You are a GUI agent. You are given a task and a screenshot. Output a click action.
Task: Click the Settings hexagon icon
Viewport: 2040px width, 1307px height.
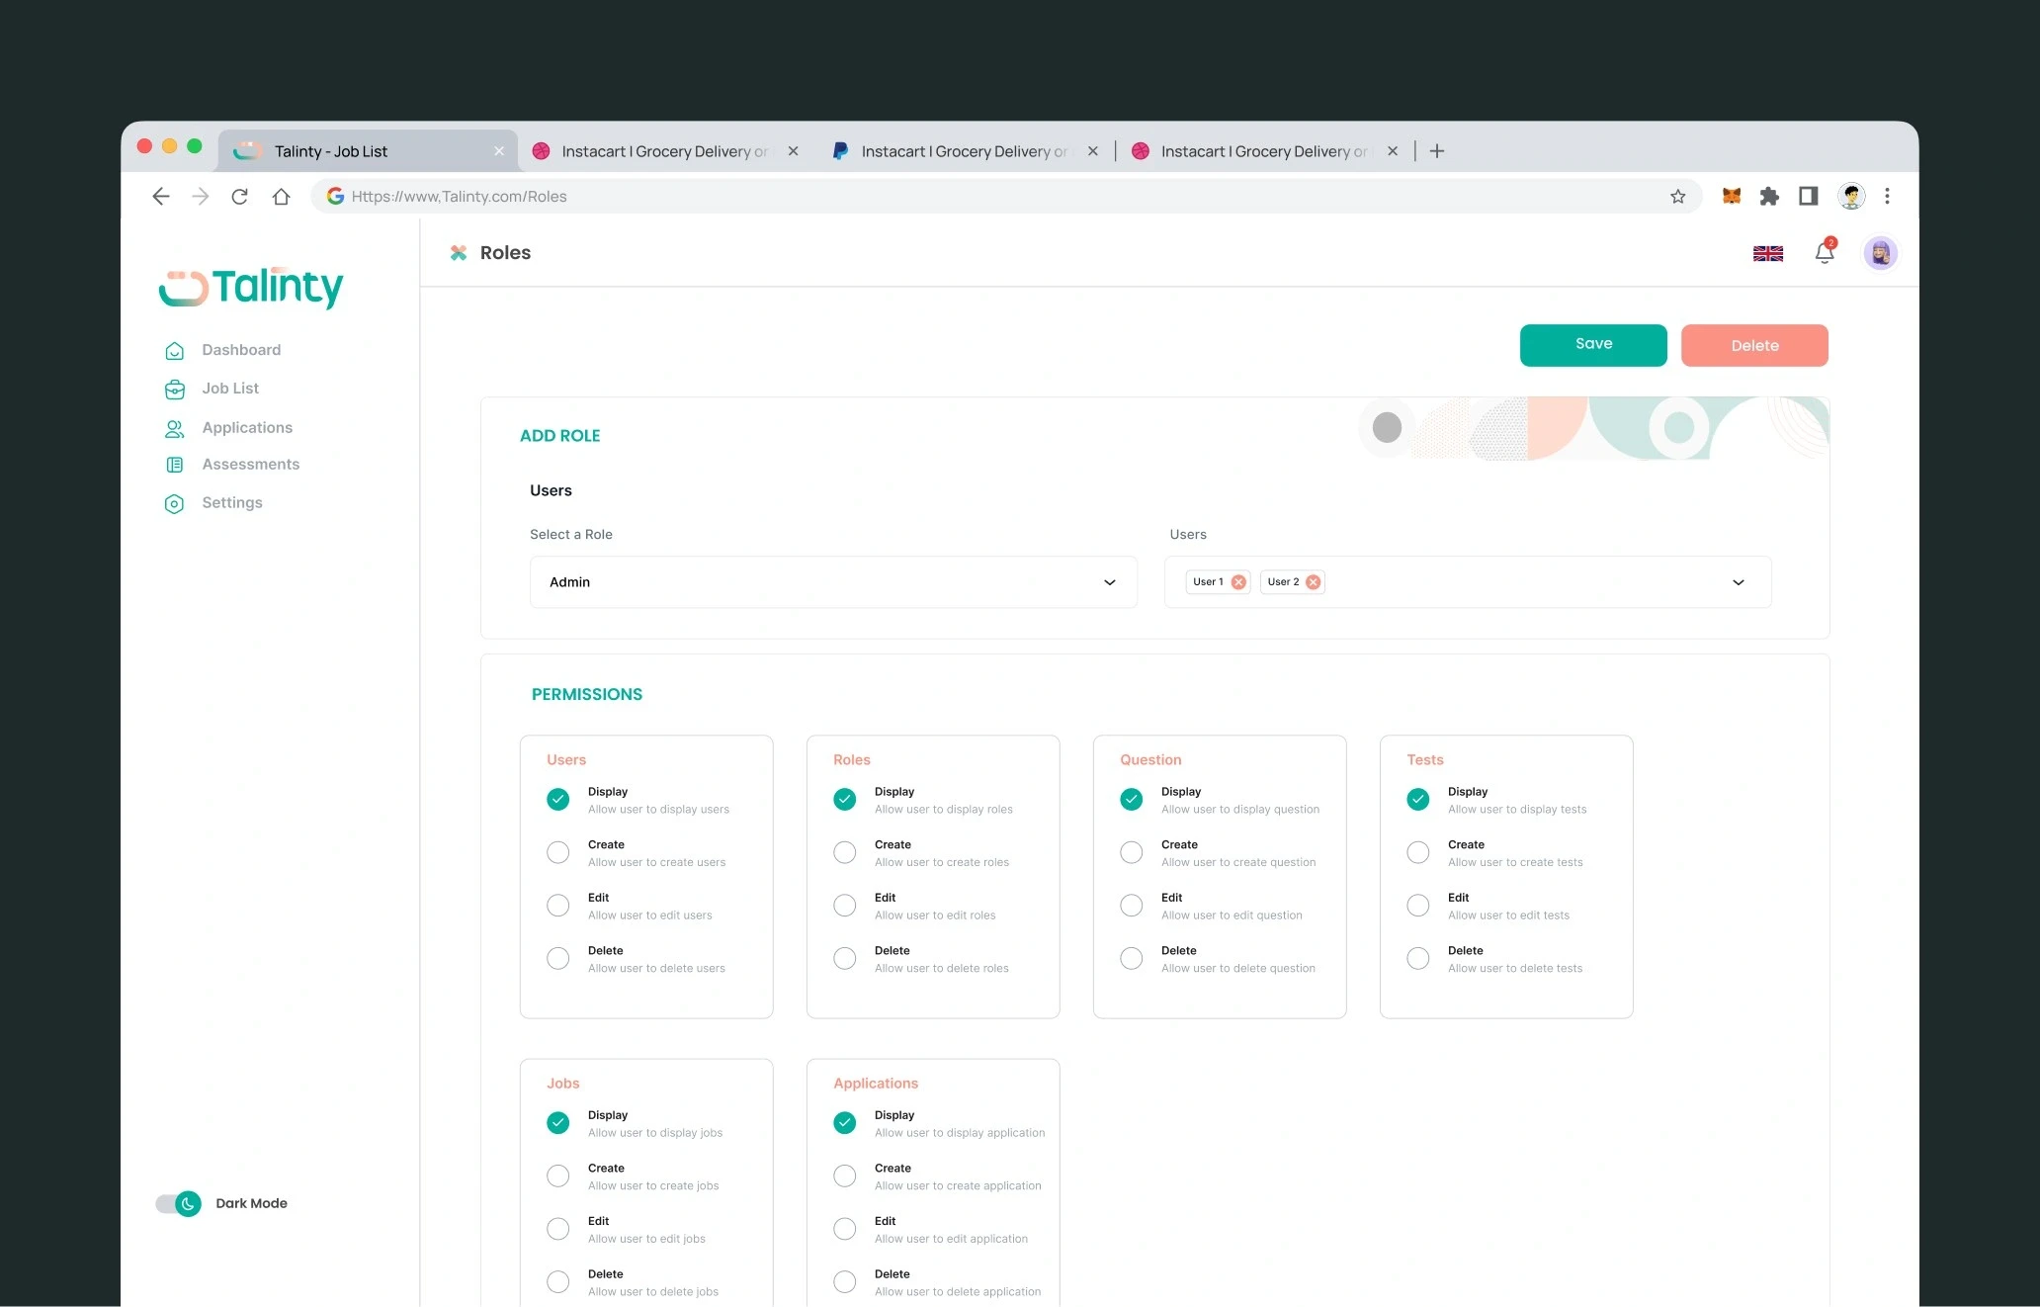[174, 504]
